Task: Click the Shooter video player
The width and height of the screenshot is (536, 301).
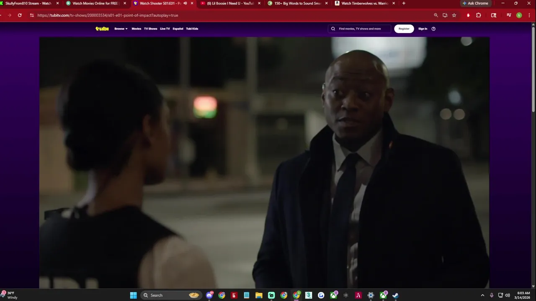Action: pos(264,163)
